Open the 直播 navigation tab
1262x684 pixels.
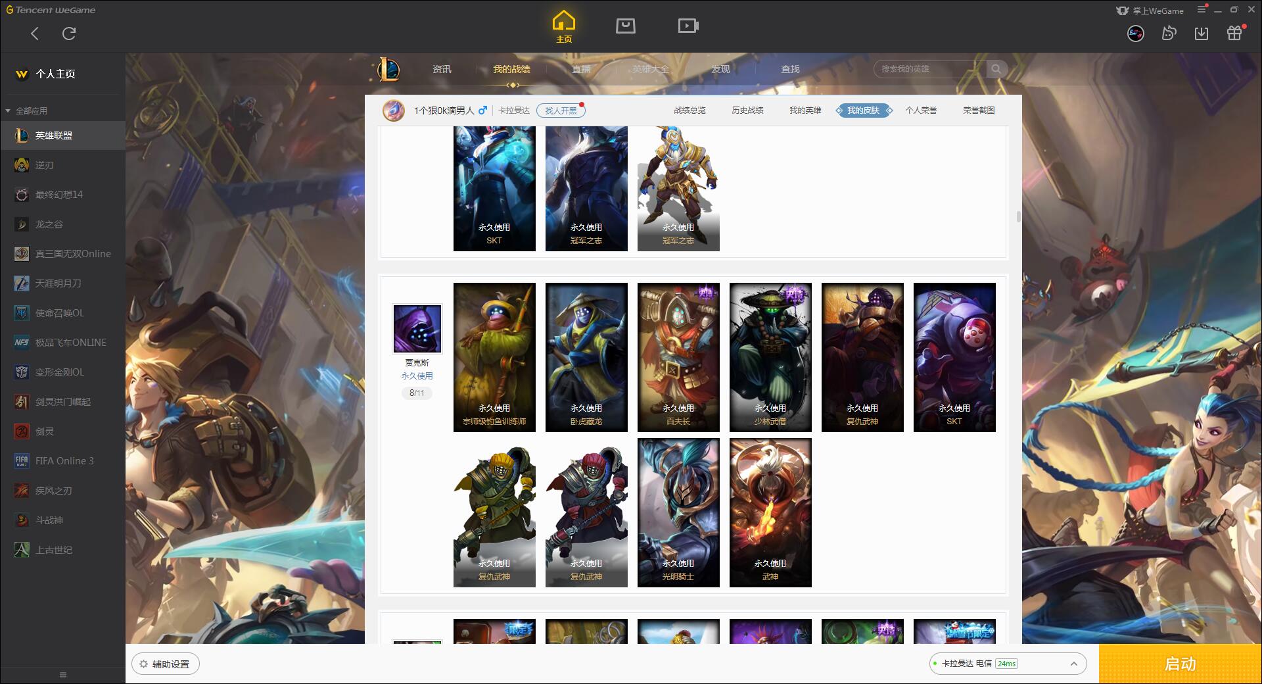point(581,69)
